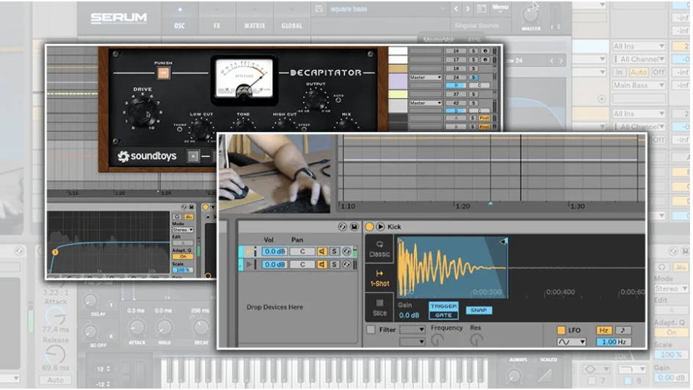Click the Decapitator style A button

(x=193, y=156)
